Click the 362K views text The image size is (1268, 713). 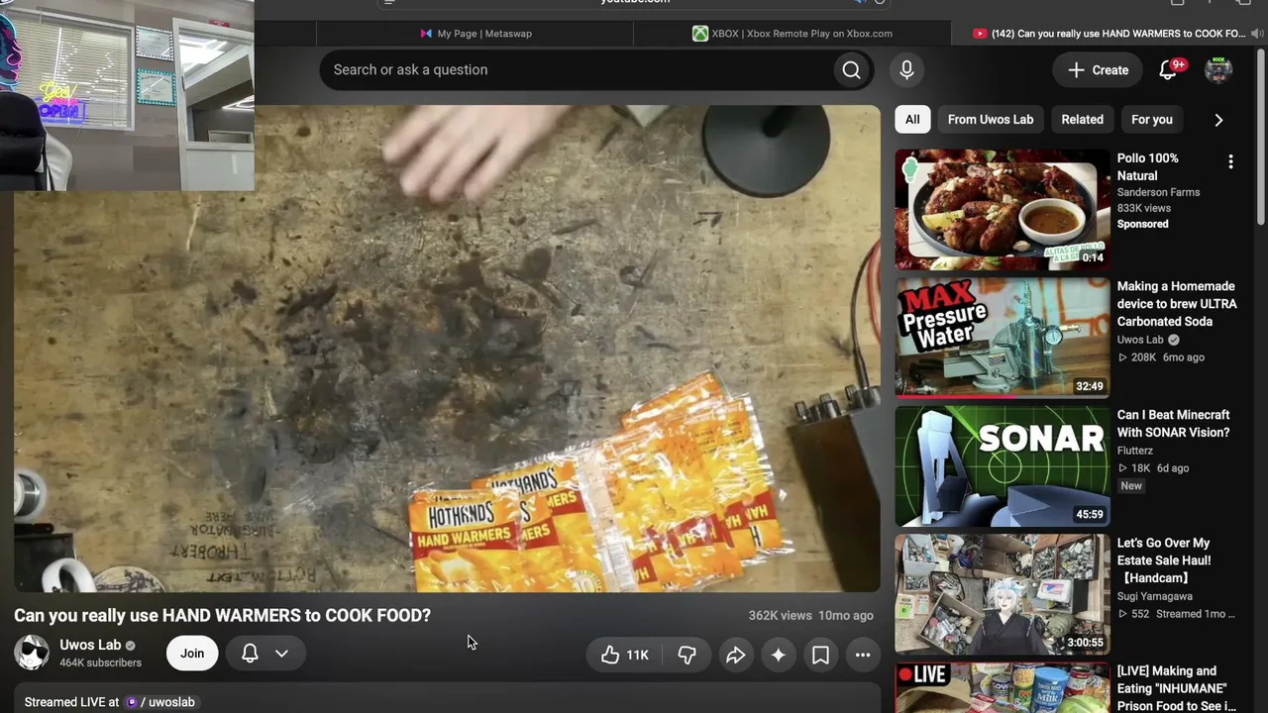tap(780, 616)
